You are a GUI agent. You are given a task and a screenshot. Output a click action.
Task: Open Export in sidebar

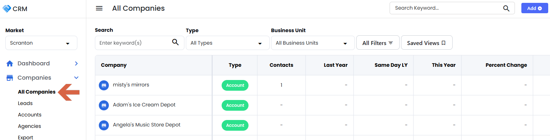25,137
